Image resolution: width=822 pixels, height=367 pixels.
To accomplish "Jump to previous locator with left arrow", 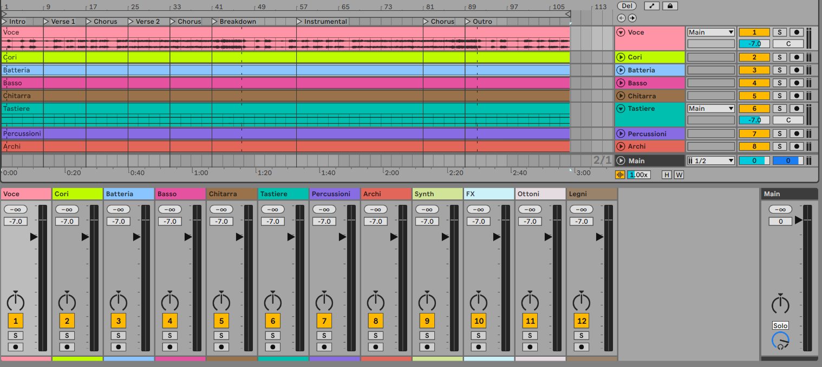I will pos(621,18).
